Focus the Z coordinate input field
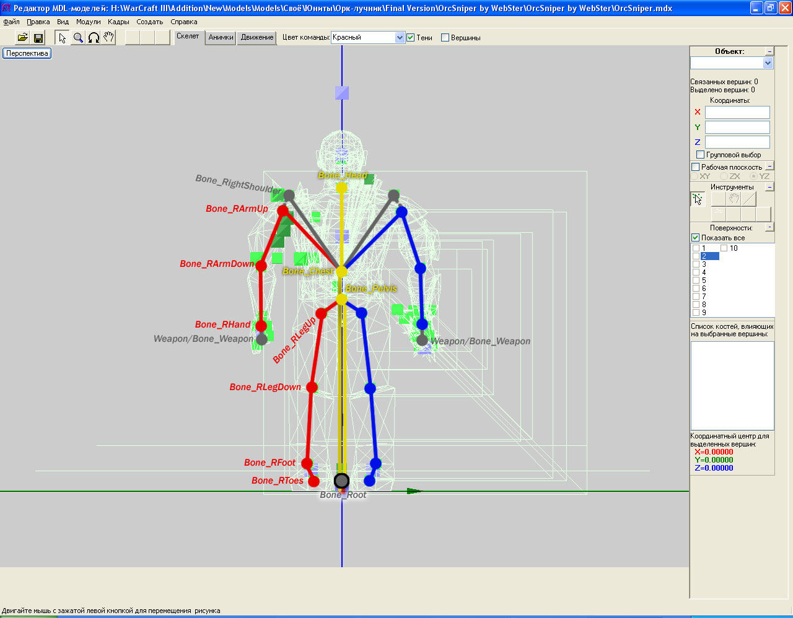 point(737,142)
